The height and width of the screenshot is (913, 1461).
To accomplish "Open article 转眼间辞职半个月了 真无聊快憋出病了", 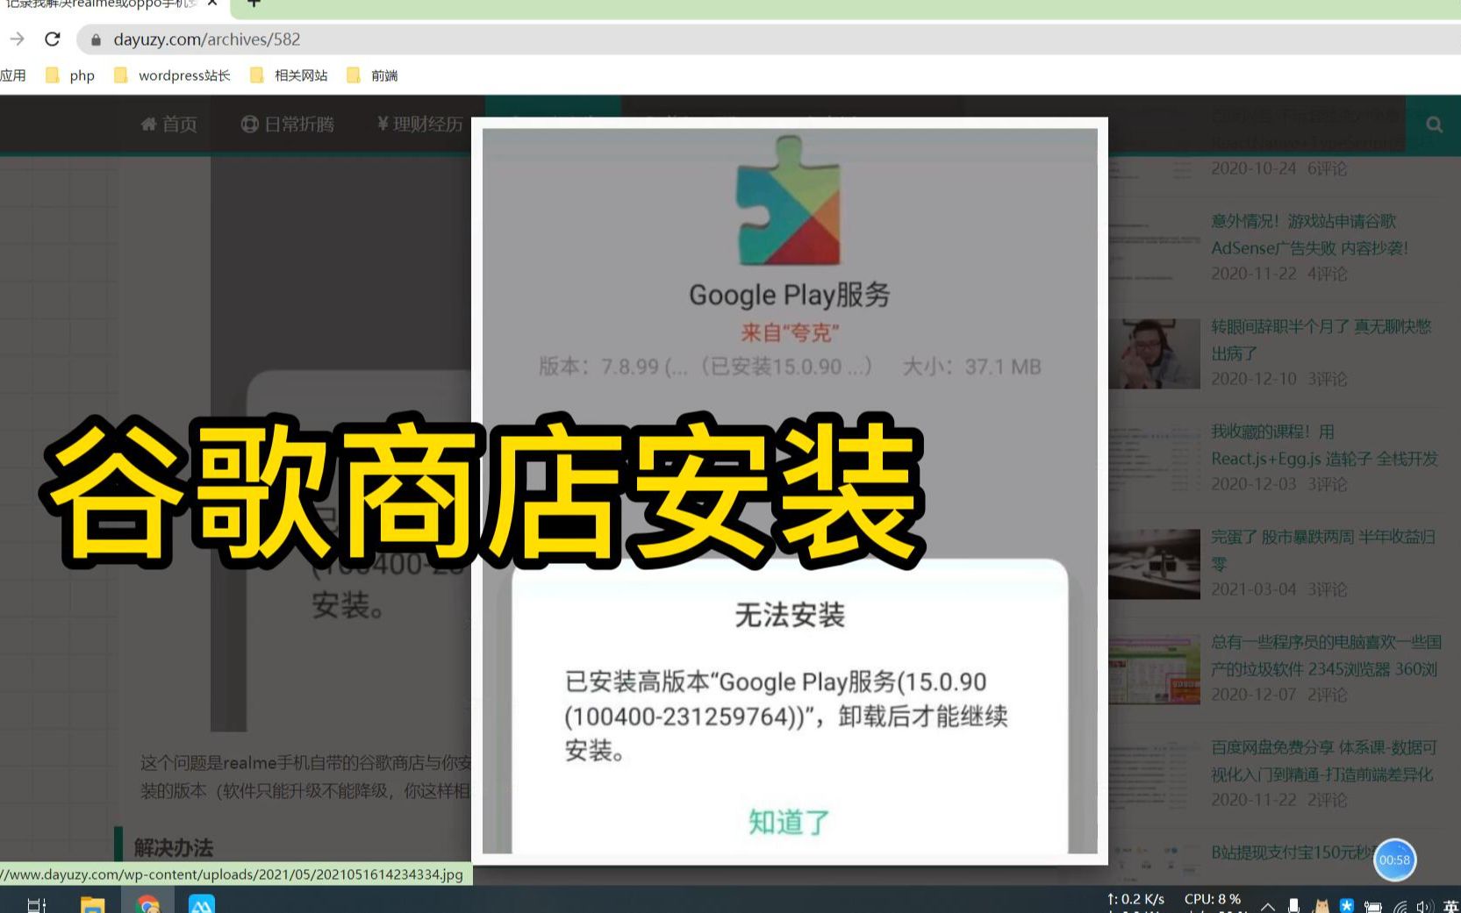I will (1321, 339).
